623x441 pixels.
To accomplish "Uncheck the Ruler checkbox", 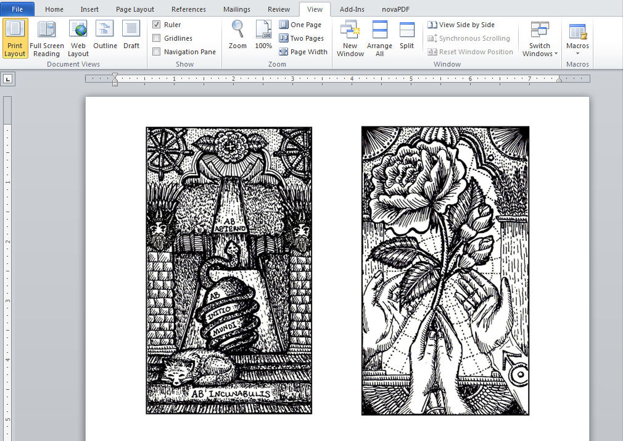I will [x=157, y=25].
